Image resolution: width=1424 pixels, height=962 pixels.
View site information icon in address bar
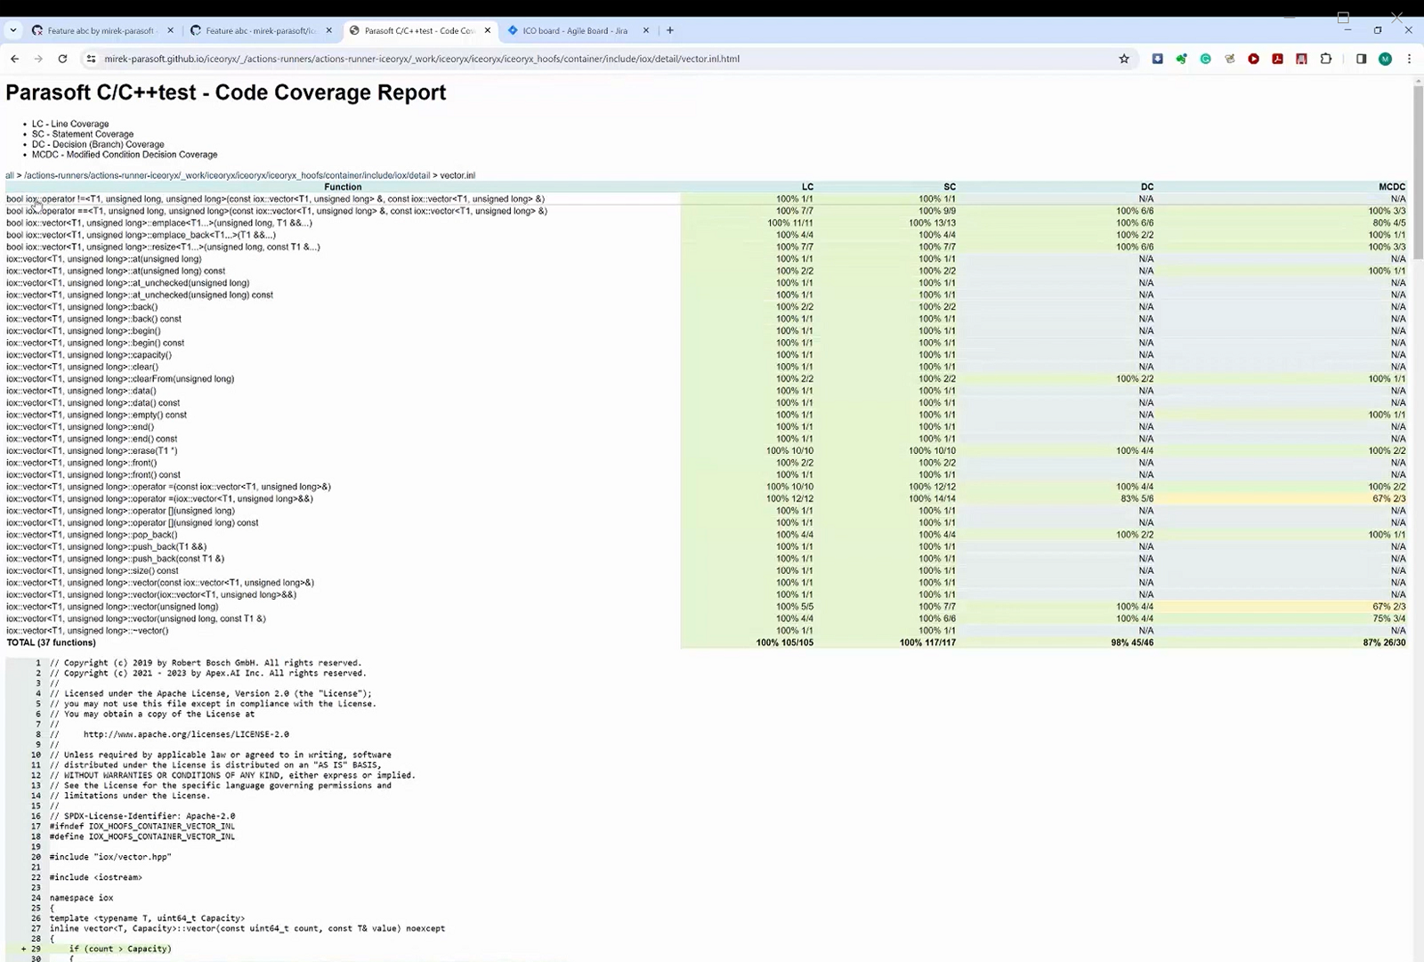coord(91,59)
